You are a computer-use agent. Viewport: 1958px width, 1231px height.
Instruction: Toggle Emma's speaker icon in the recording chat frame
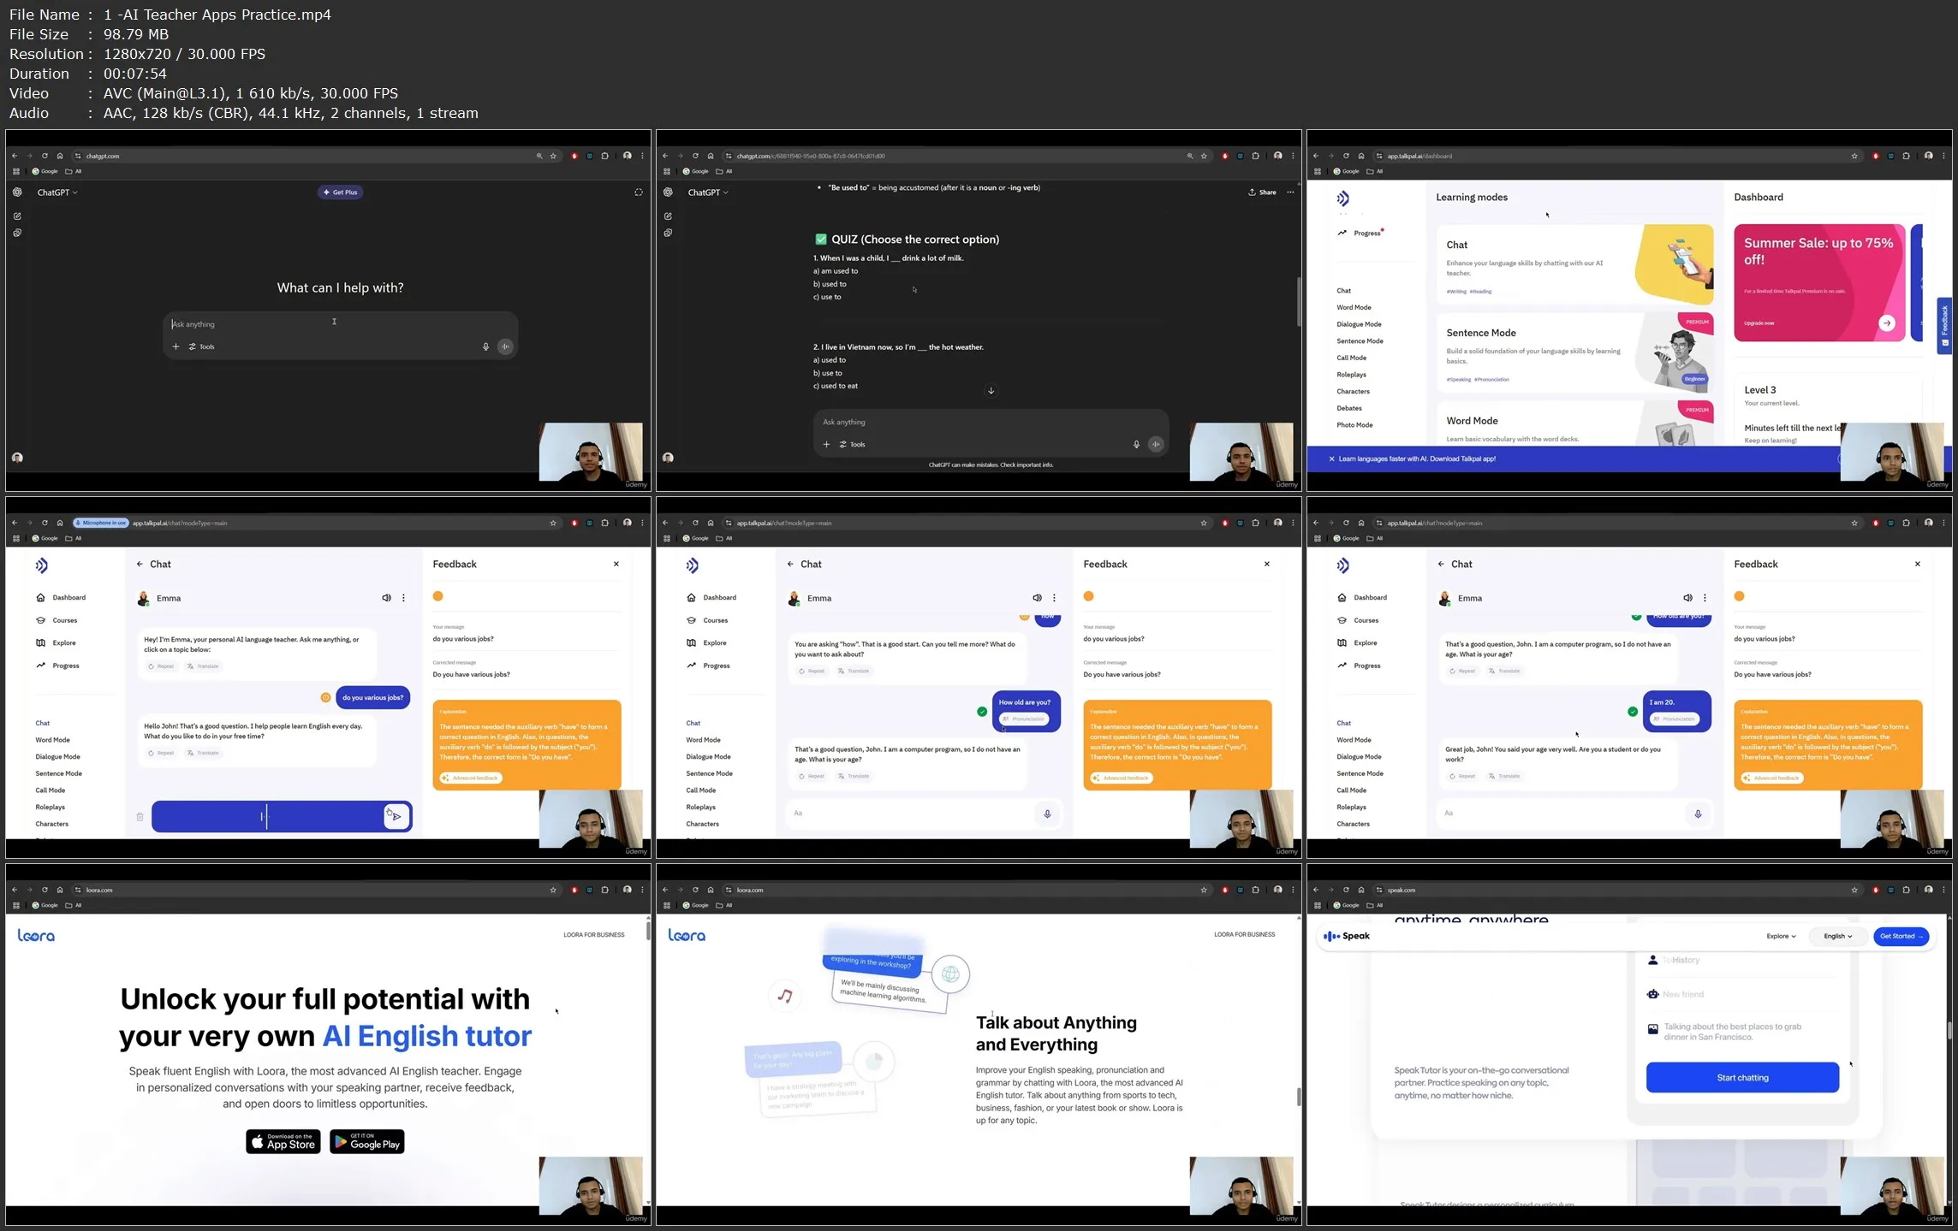click(x=386, y=598)
